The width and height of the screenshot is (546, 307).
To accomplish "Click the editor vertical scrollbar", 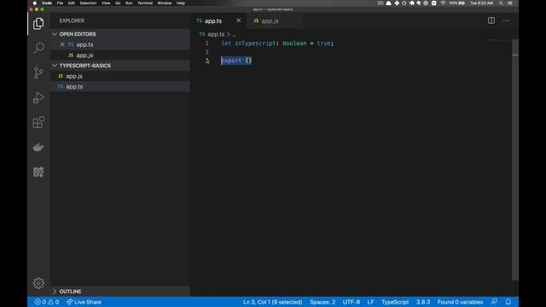I will point(515,159).
